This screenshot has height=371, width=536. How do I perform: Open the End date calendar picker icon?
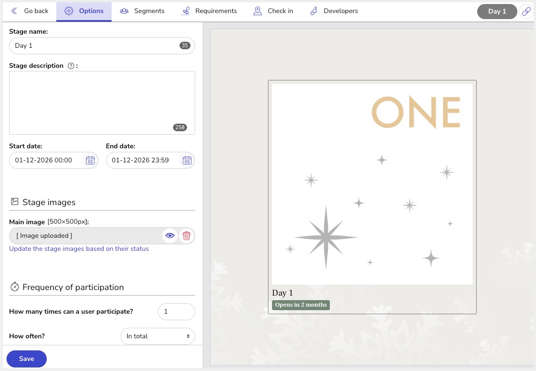pyautogui.click(x=187, y=160)
